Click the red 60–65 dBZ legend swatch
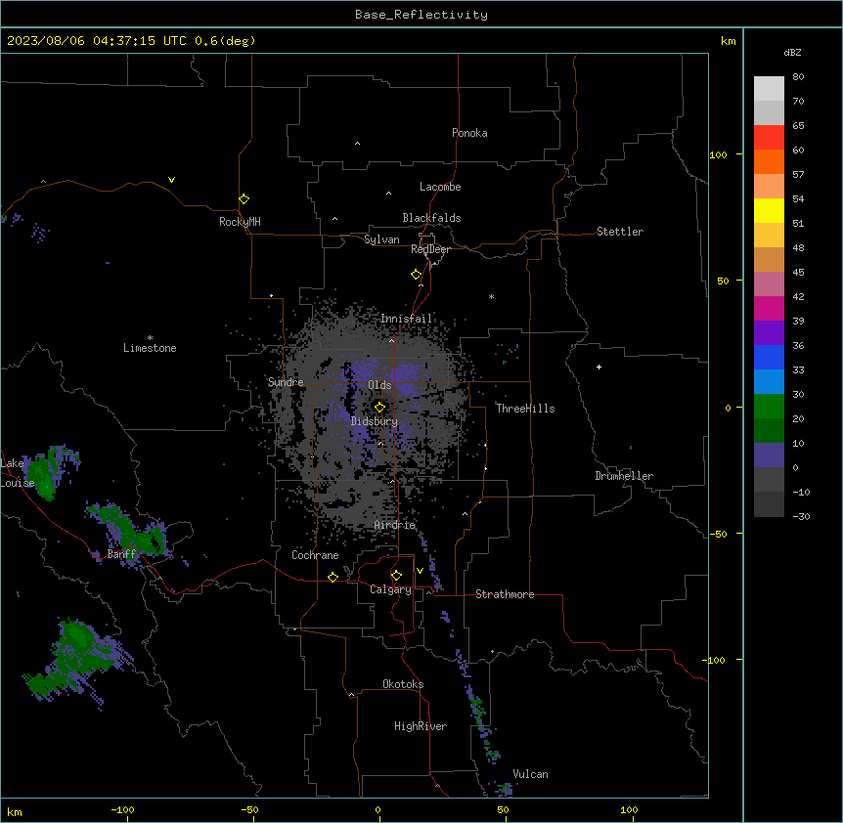 pyautogui.click(x=769, y=138)
